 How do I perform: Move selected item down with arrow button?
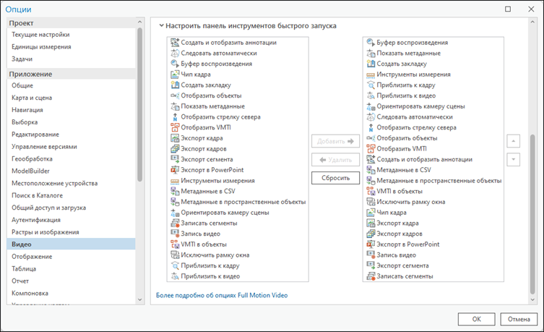(513, 160)
